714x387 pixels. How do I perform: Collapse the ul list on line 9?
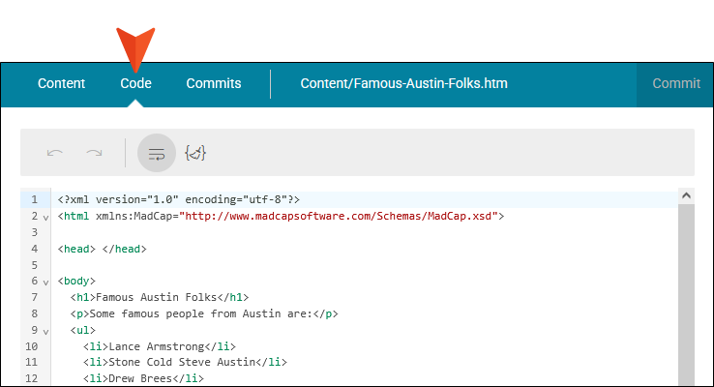coord(45,332)
